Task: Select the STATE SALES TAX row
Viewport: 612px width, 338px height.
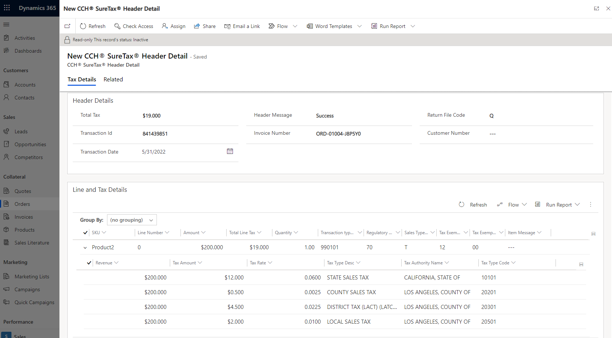Action: (x=335, y=278)
